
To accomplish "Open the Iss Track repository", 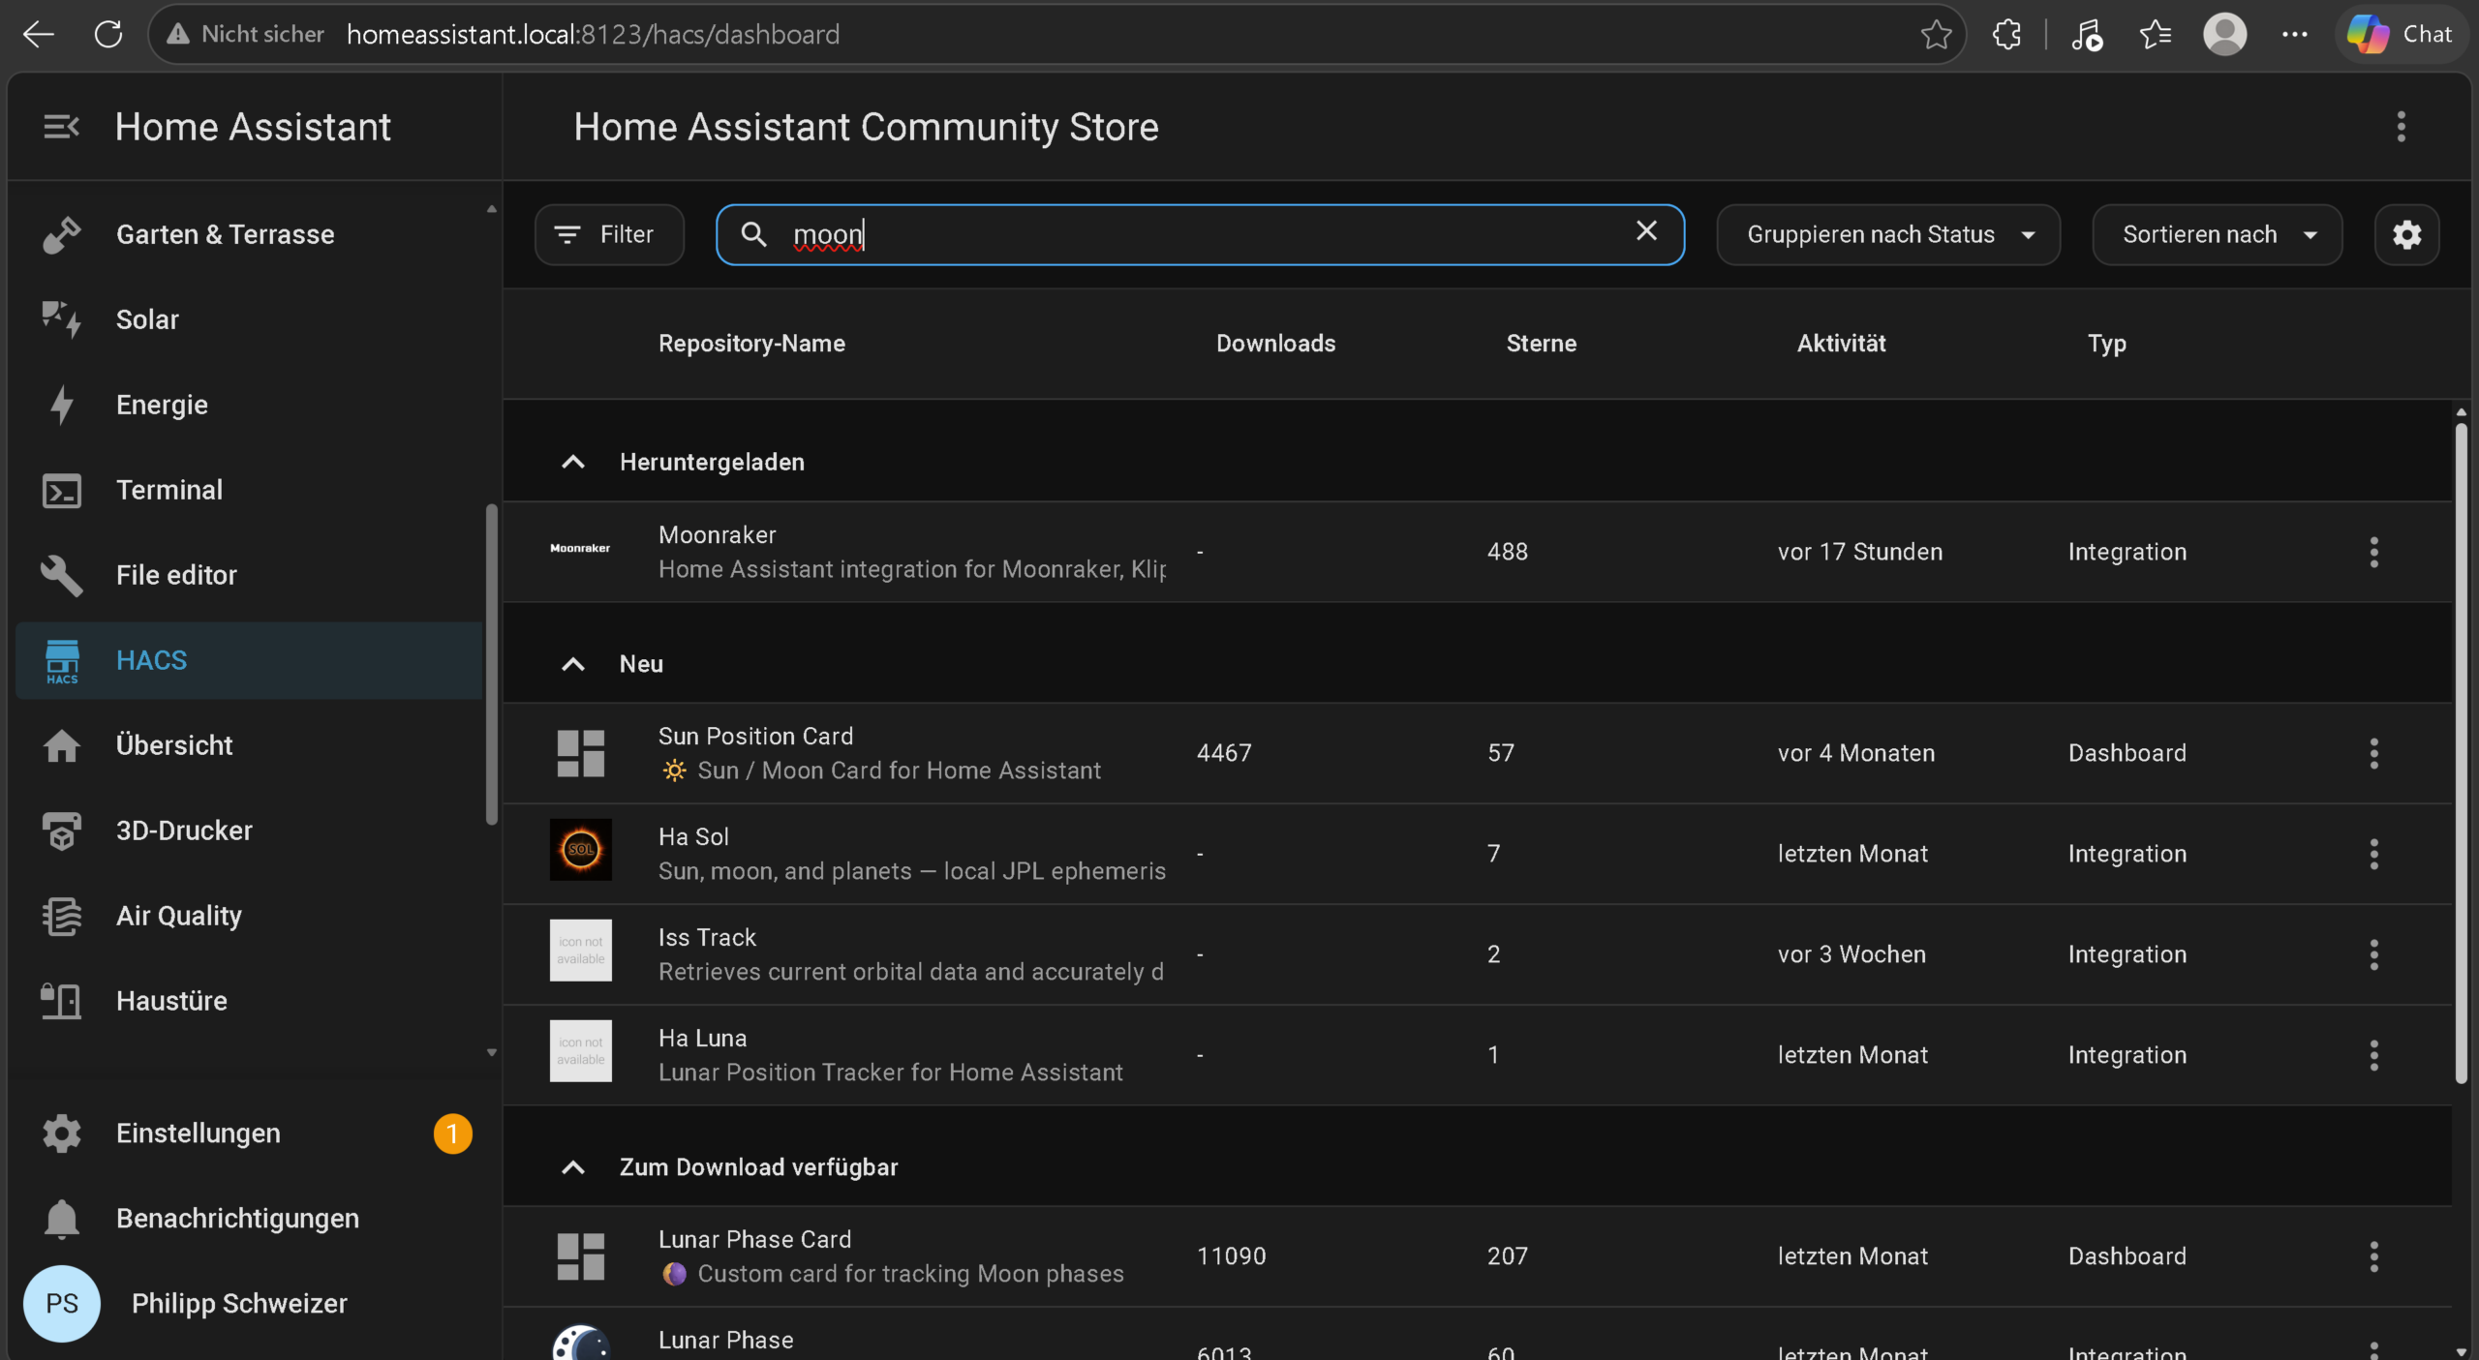I will pos(1478,954).
